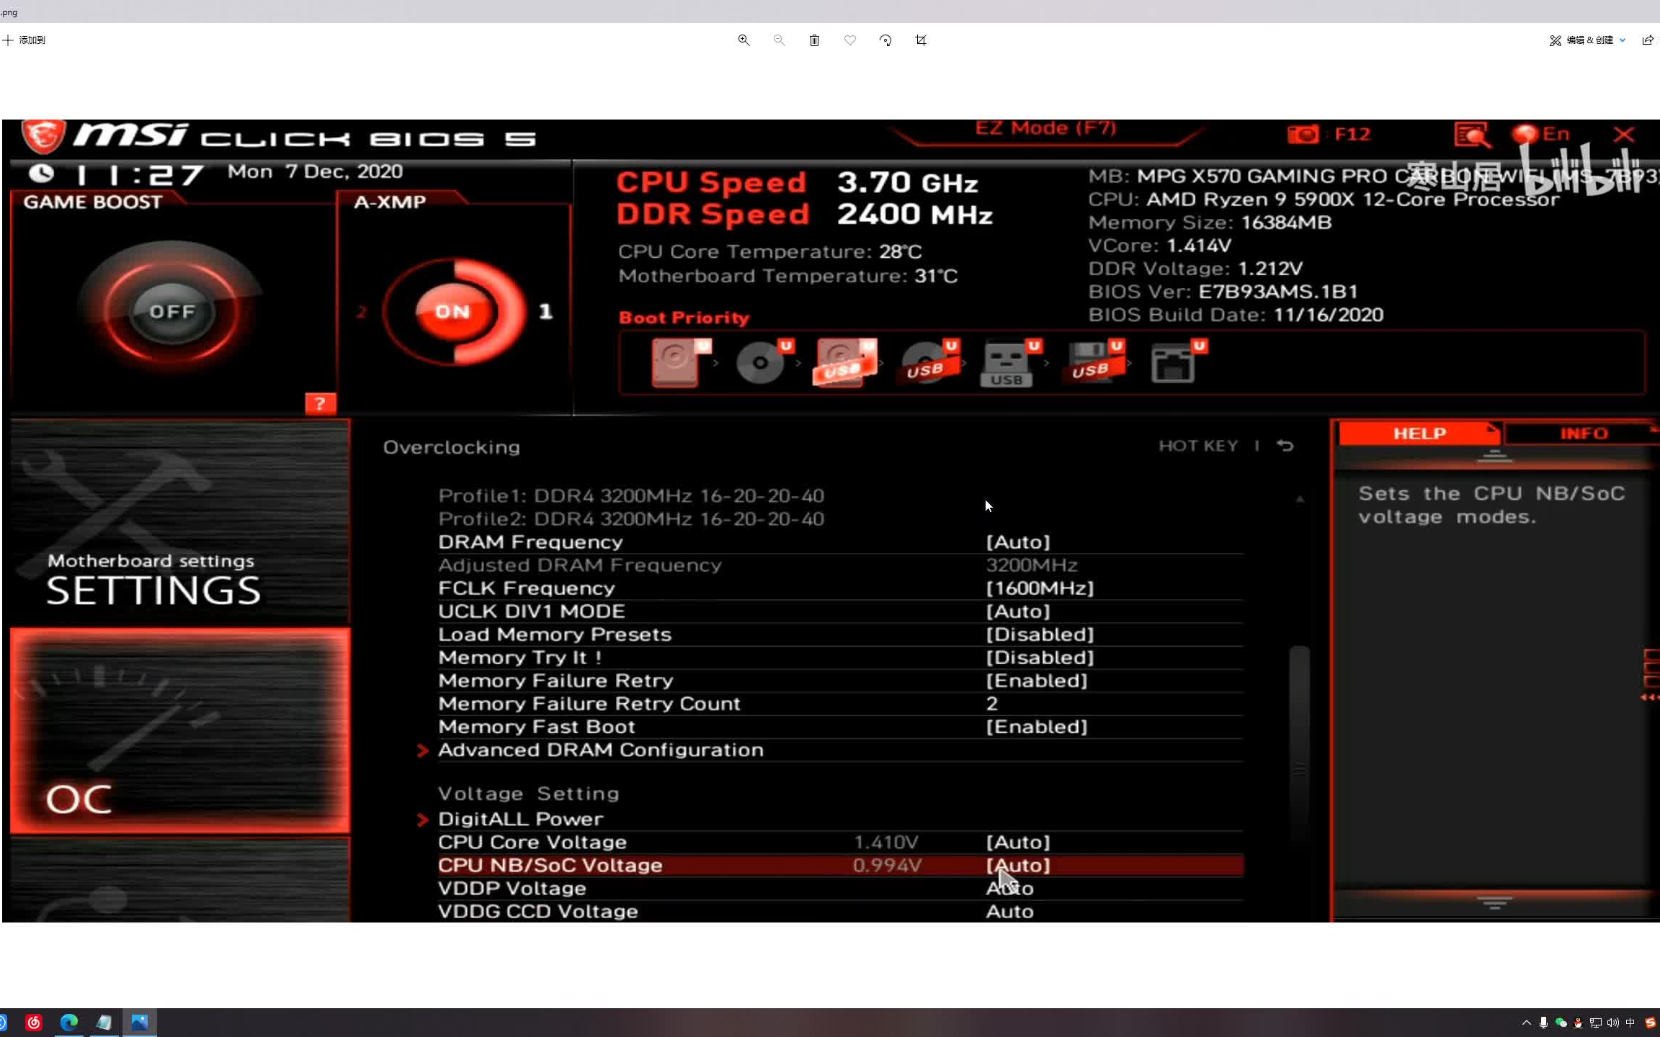The height and width of the screenshot is (1037, 1660).
Task: Toggle the GAME BOOST OFF knob
Action: pyautogui.click(x=171, y=311)
